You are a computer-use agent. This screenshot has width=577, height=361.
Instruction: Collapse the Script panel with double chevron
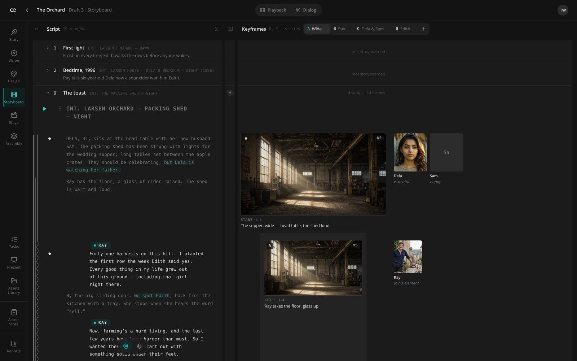(36, 29)
